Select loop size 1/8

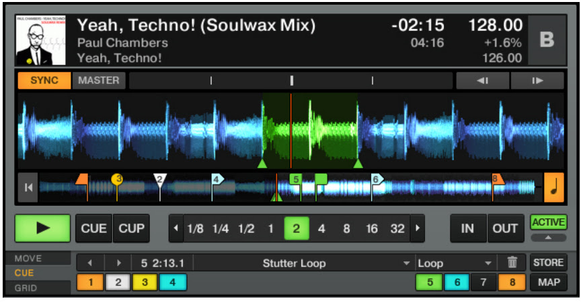point(195,228)
